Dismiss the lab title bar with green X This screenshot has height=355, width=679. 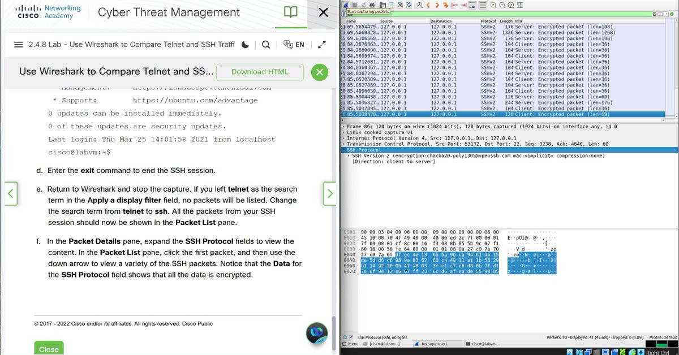(x=320, y=72)
